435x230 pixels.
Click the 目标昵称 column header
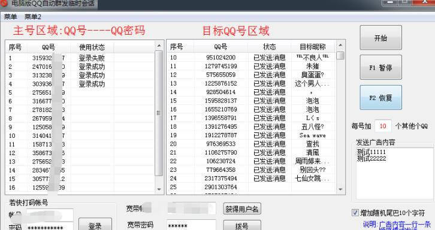point(313,47)
